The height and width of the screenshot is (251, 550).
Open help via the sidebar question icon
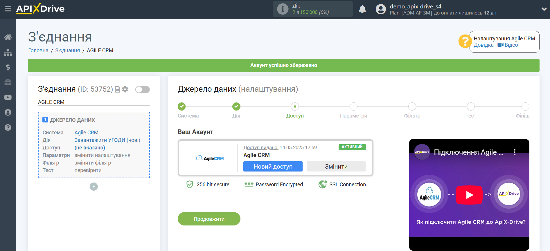[8, 128]
